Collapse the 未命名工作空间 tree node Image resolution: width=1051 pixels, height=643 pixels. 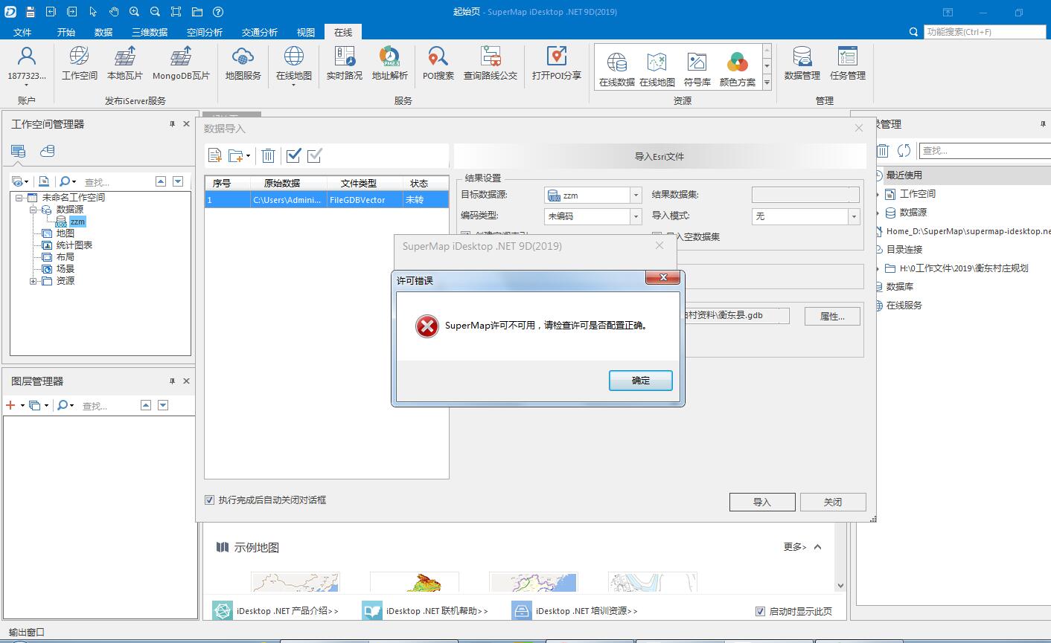point(20,198)
